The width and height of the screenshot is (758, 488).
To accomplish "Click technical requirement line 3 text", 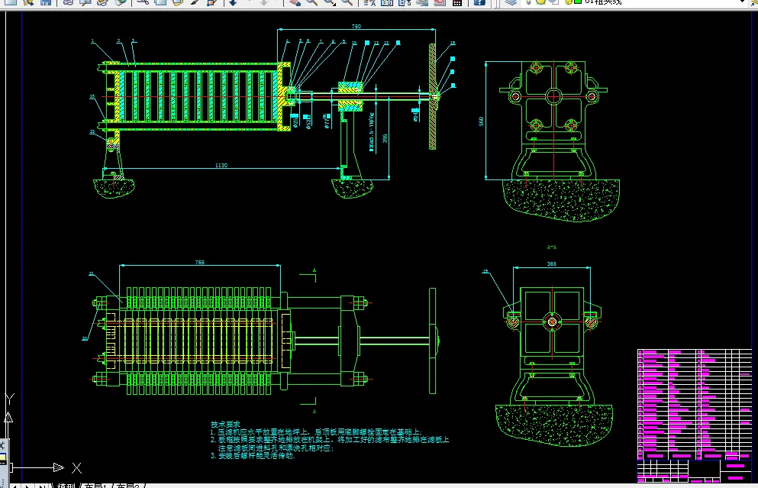I will (x=253, y=456).
